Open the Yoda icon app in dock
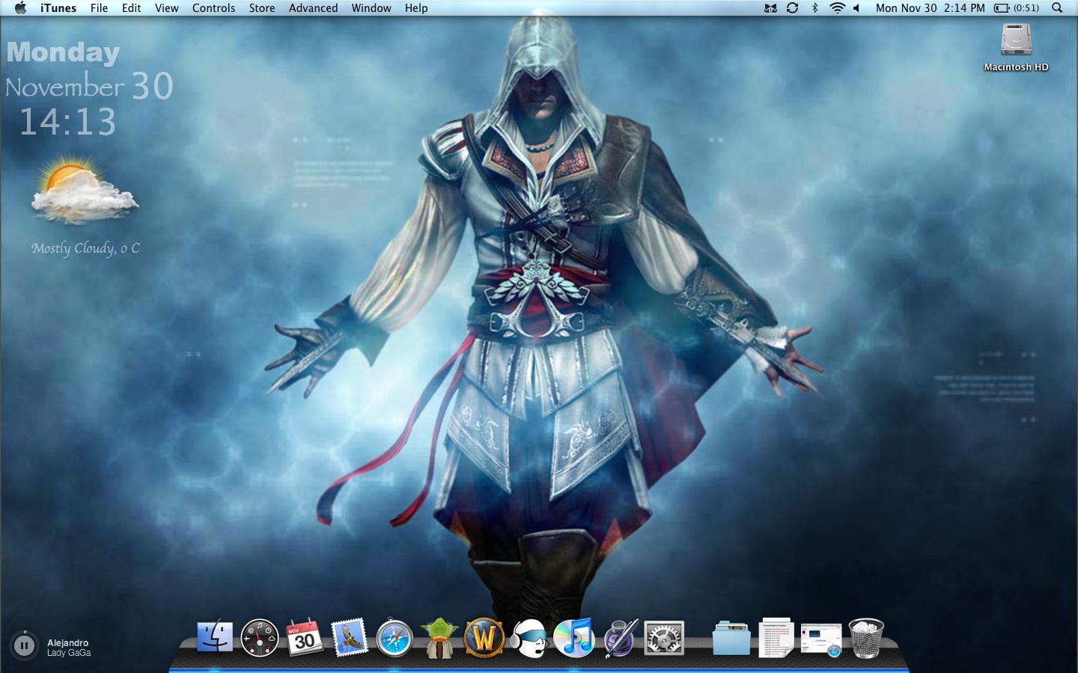Image resolution: width=1078 pixels, height=673 pixels. 439,638
